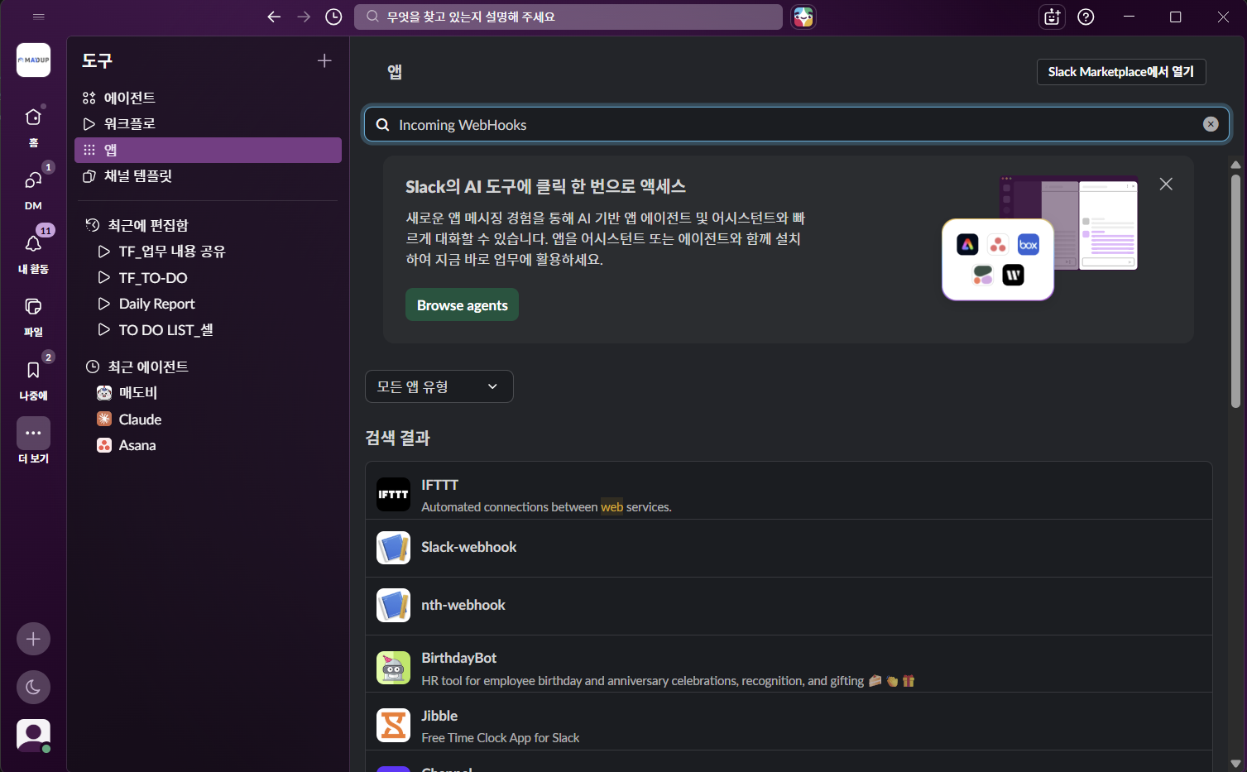1247x772 pixels.
Task: Click the plus icon next to 도구
Action: tap(324, 60)
